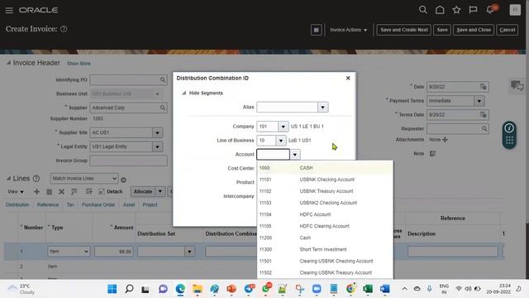Click the delete X icon in Lines toolbar
Image resolution: width=529 pixels, height=298 pixels.
(61, 191)
